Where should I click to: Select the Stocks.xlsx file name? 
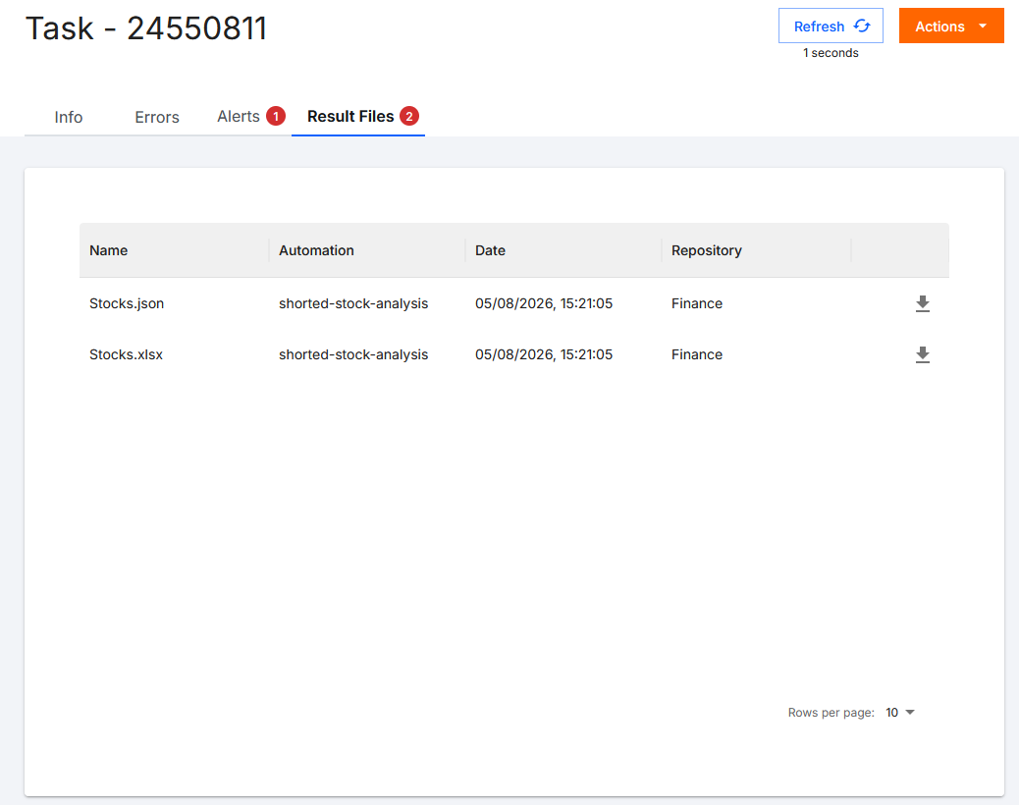click(126, 354)
